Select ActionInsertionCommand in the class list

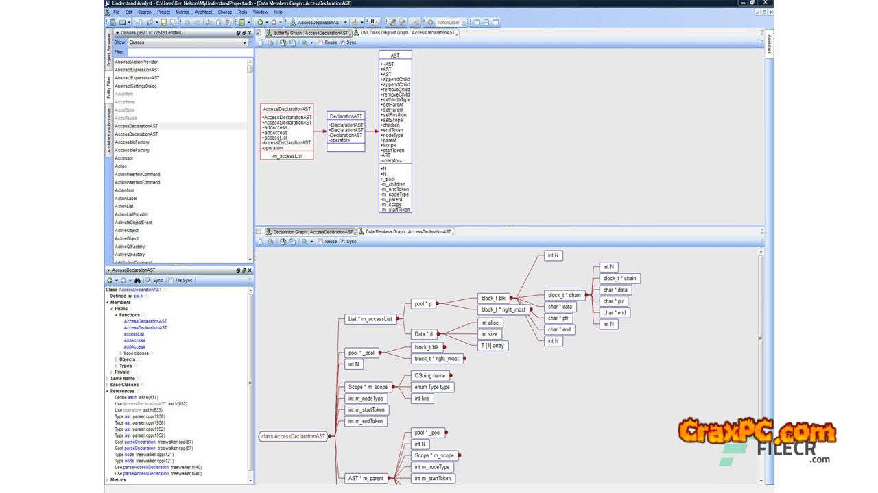click(137, 174)
